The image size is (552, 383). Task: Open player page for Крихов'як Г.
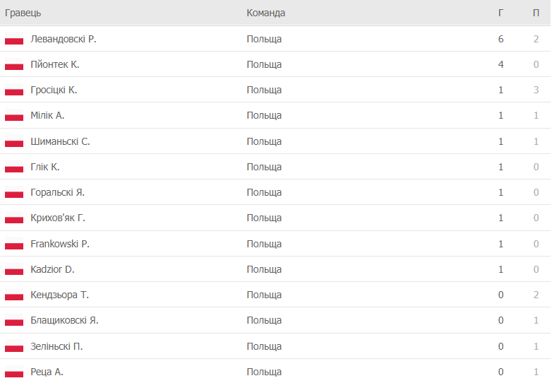click(x=58, y=218)
